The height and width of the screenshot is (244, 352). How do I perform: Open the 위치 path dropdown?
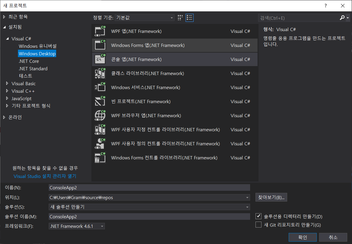tap(247, 197)
